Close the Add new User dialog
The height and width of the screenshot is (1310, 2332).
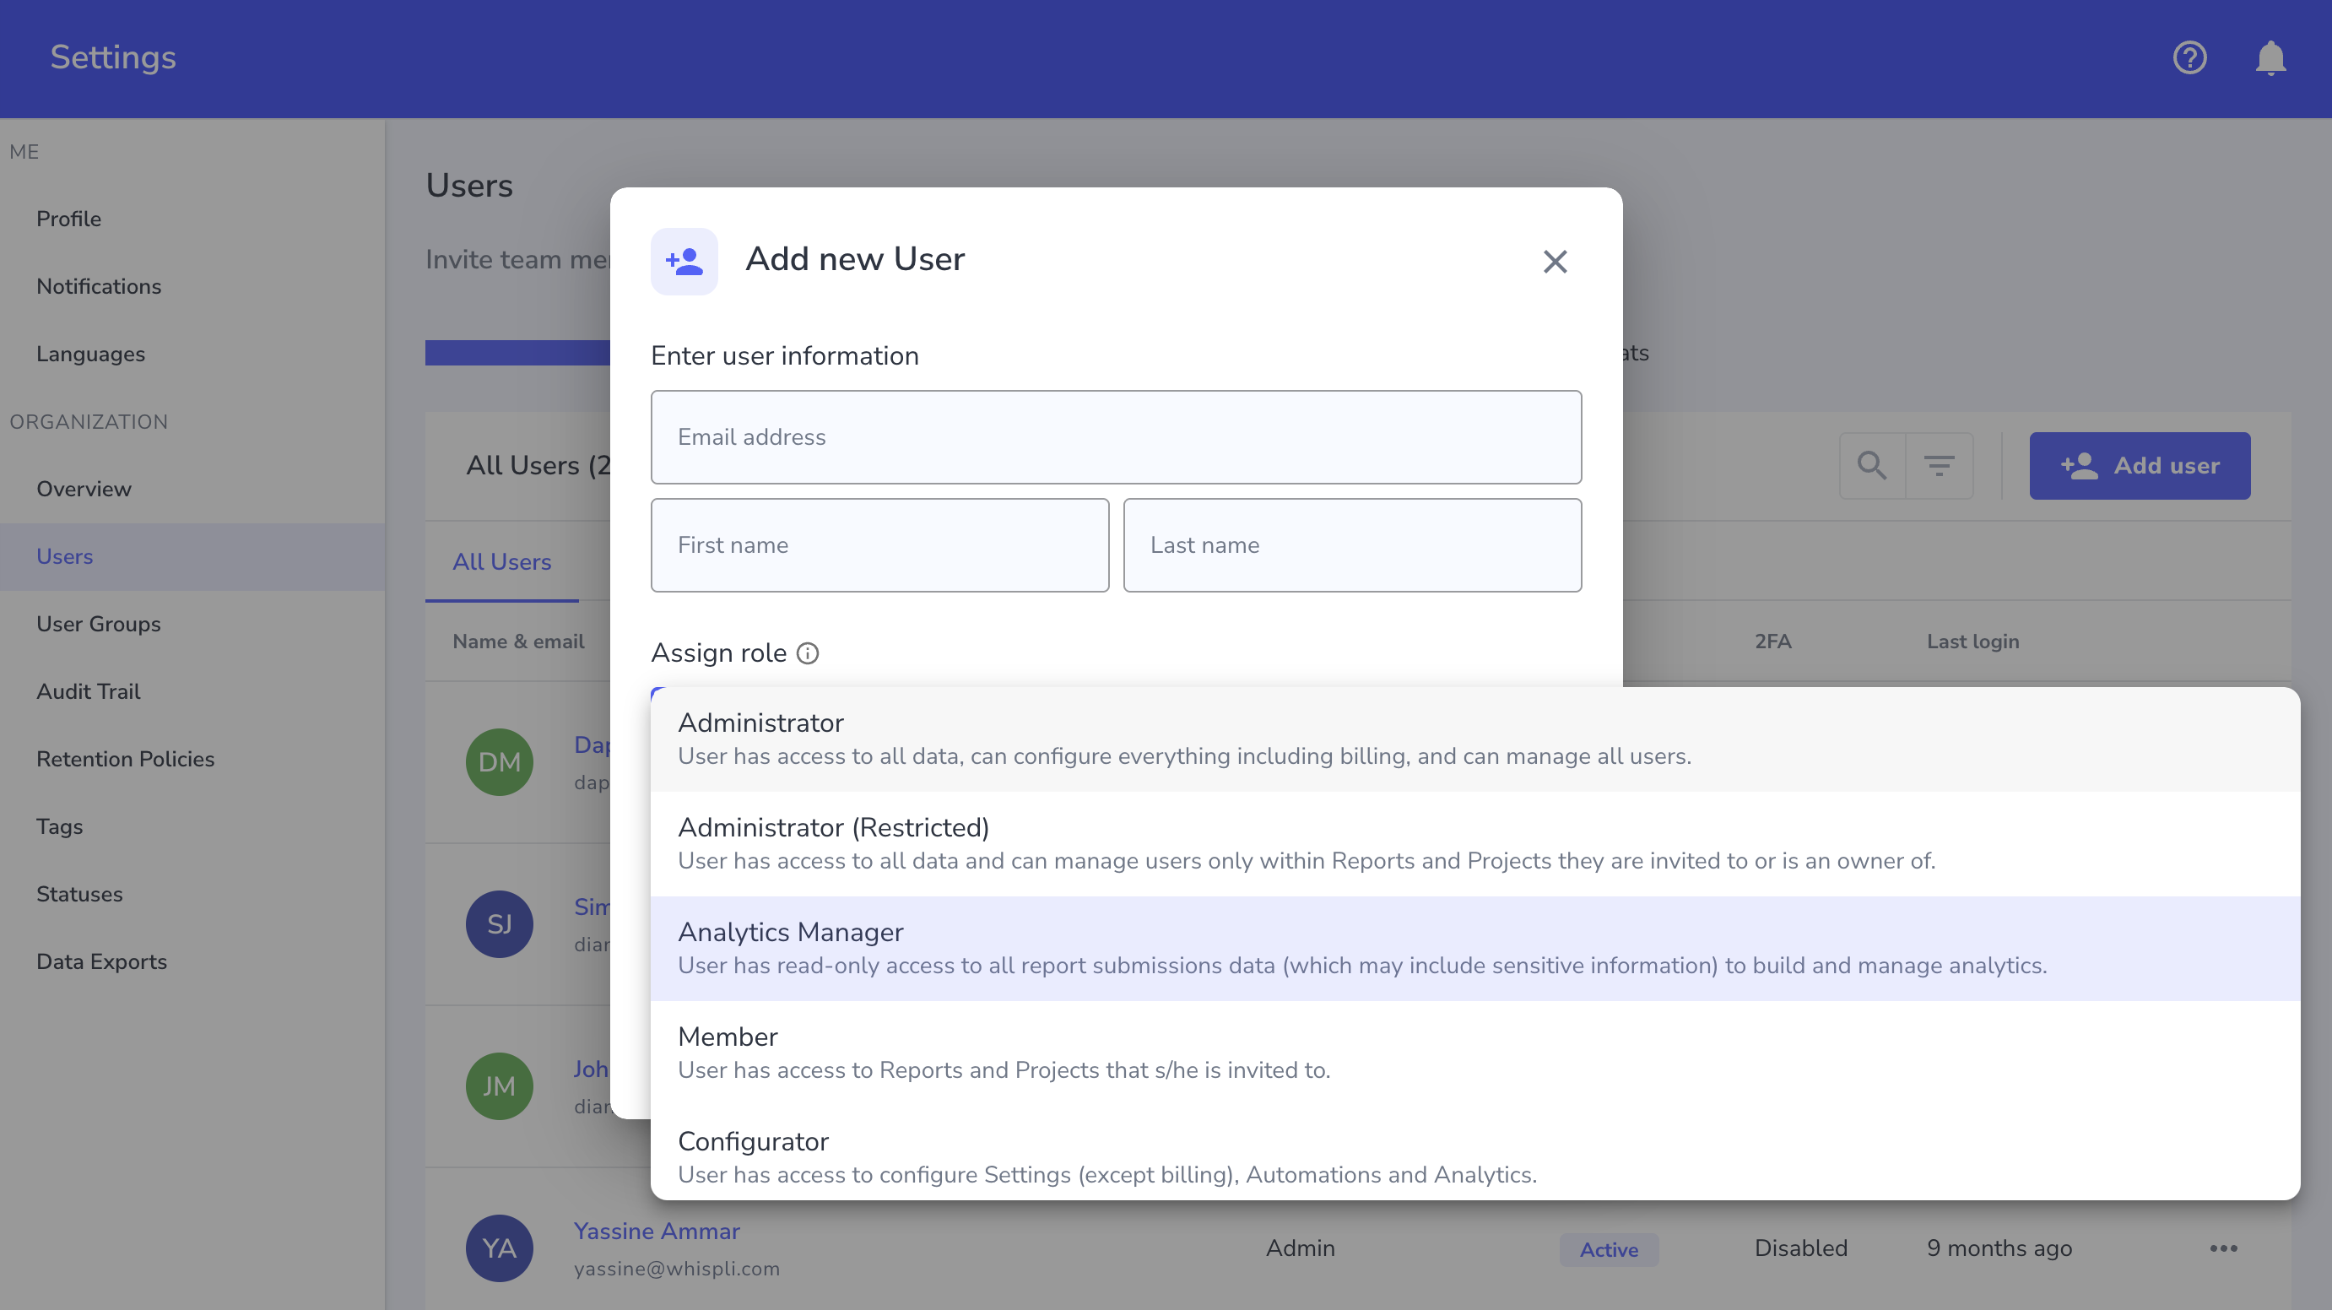pos(1555,262)
